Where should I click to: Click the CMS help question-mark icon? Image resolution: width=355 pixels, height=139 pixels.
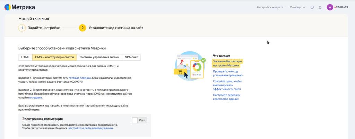(115, 66)
